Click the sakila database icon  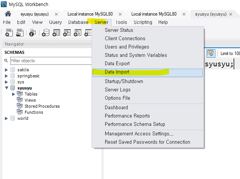[13, 70]
